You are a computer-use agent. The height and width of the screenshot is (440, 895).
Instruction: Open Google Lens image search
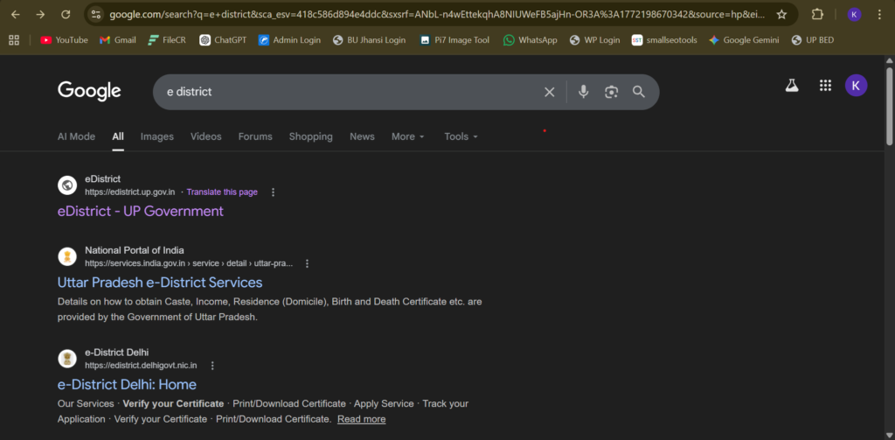pos(611,92)
